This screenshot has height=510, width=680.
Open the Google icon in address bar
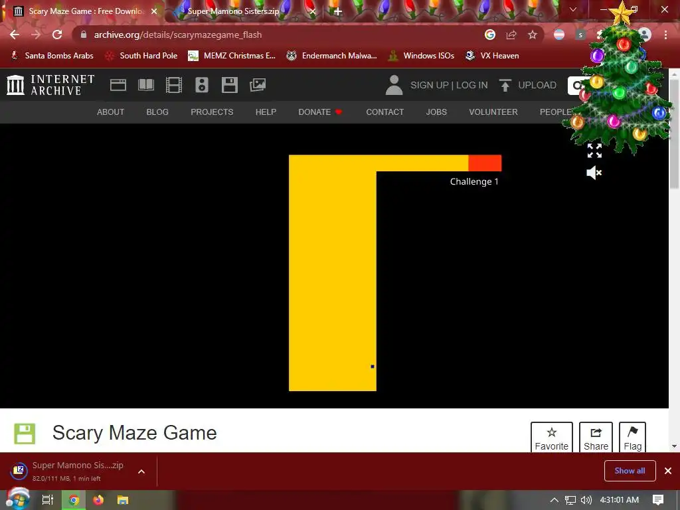[x=490, y=35]
